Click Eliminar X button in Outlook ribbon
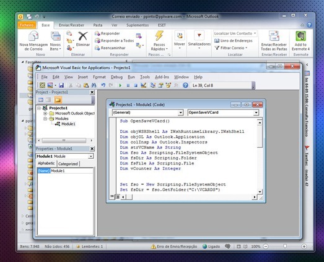 pyautogui.click(x=83, y=38)
